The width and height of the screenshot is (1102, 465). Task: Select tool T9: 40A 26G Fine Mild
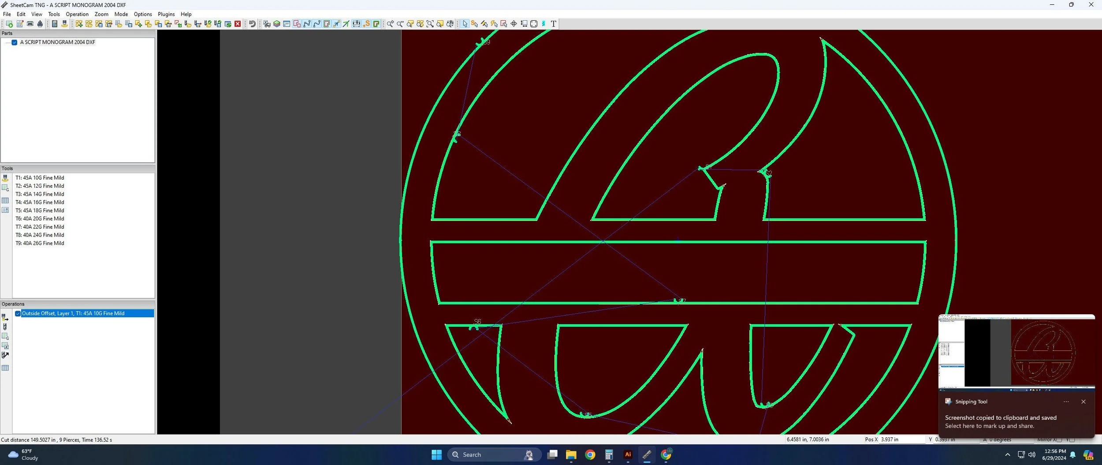tap(40, 243)
